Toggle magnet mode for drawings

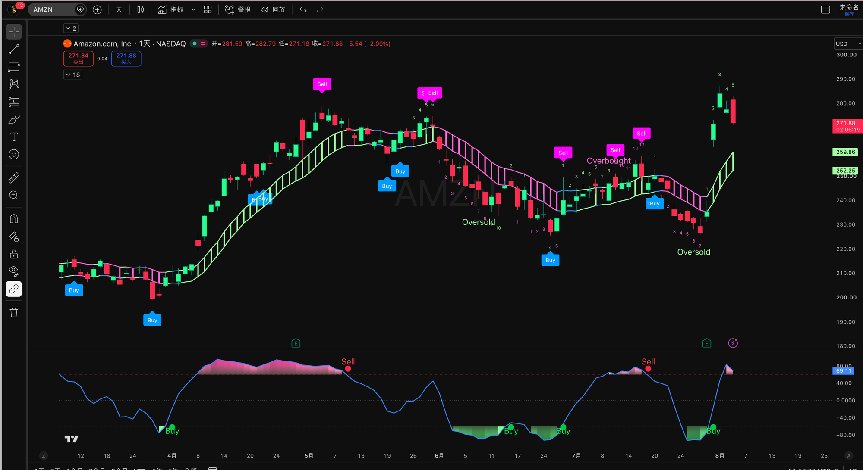coord(14,219)
